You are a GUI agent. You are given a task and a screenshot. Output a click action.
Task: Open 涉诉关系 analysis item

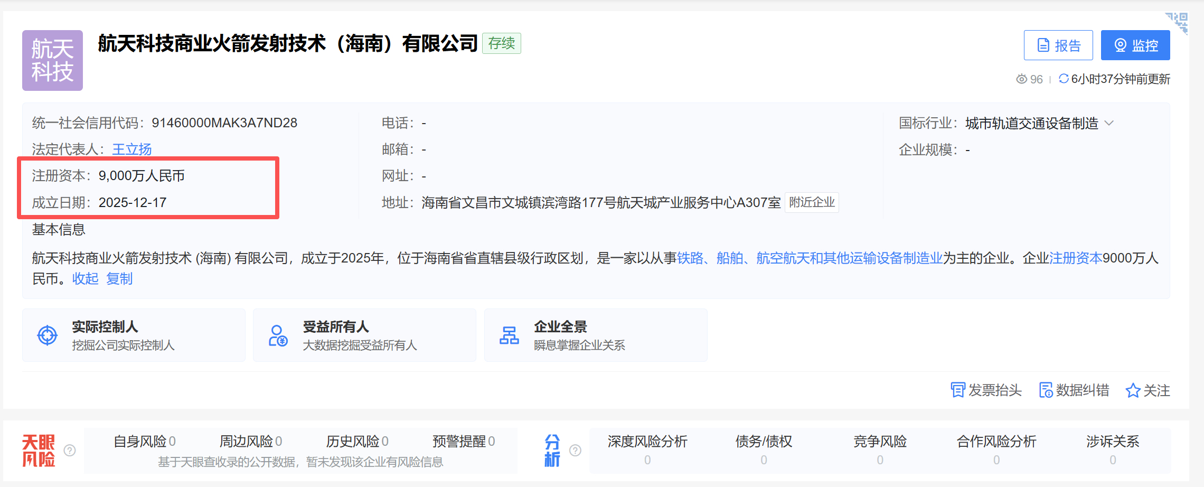1113,450
